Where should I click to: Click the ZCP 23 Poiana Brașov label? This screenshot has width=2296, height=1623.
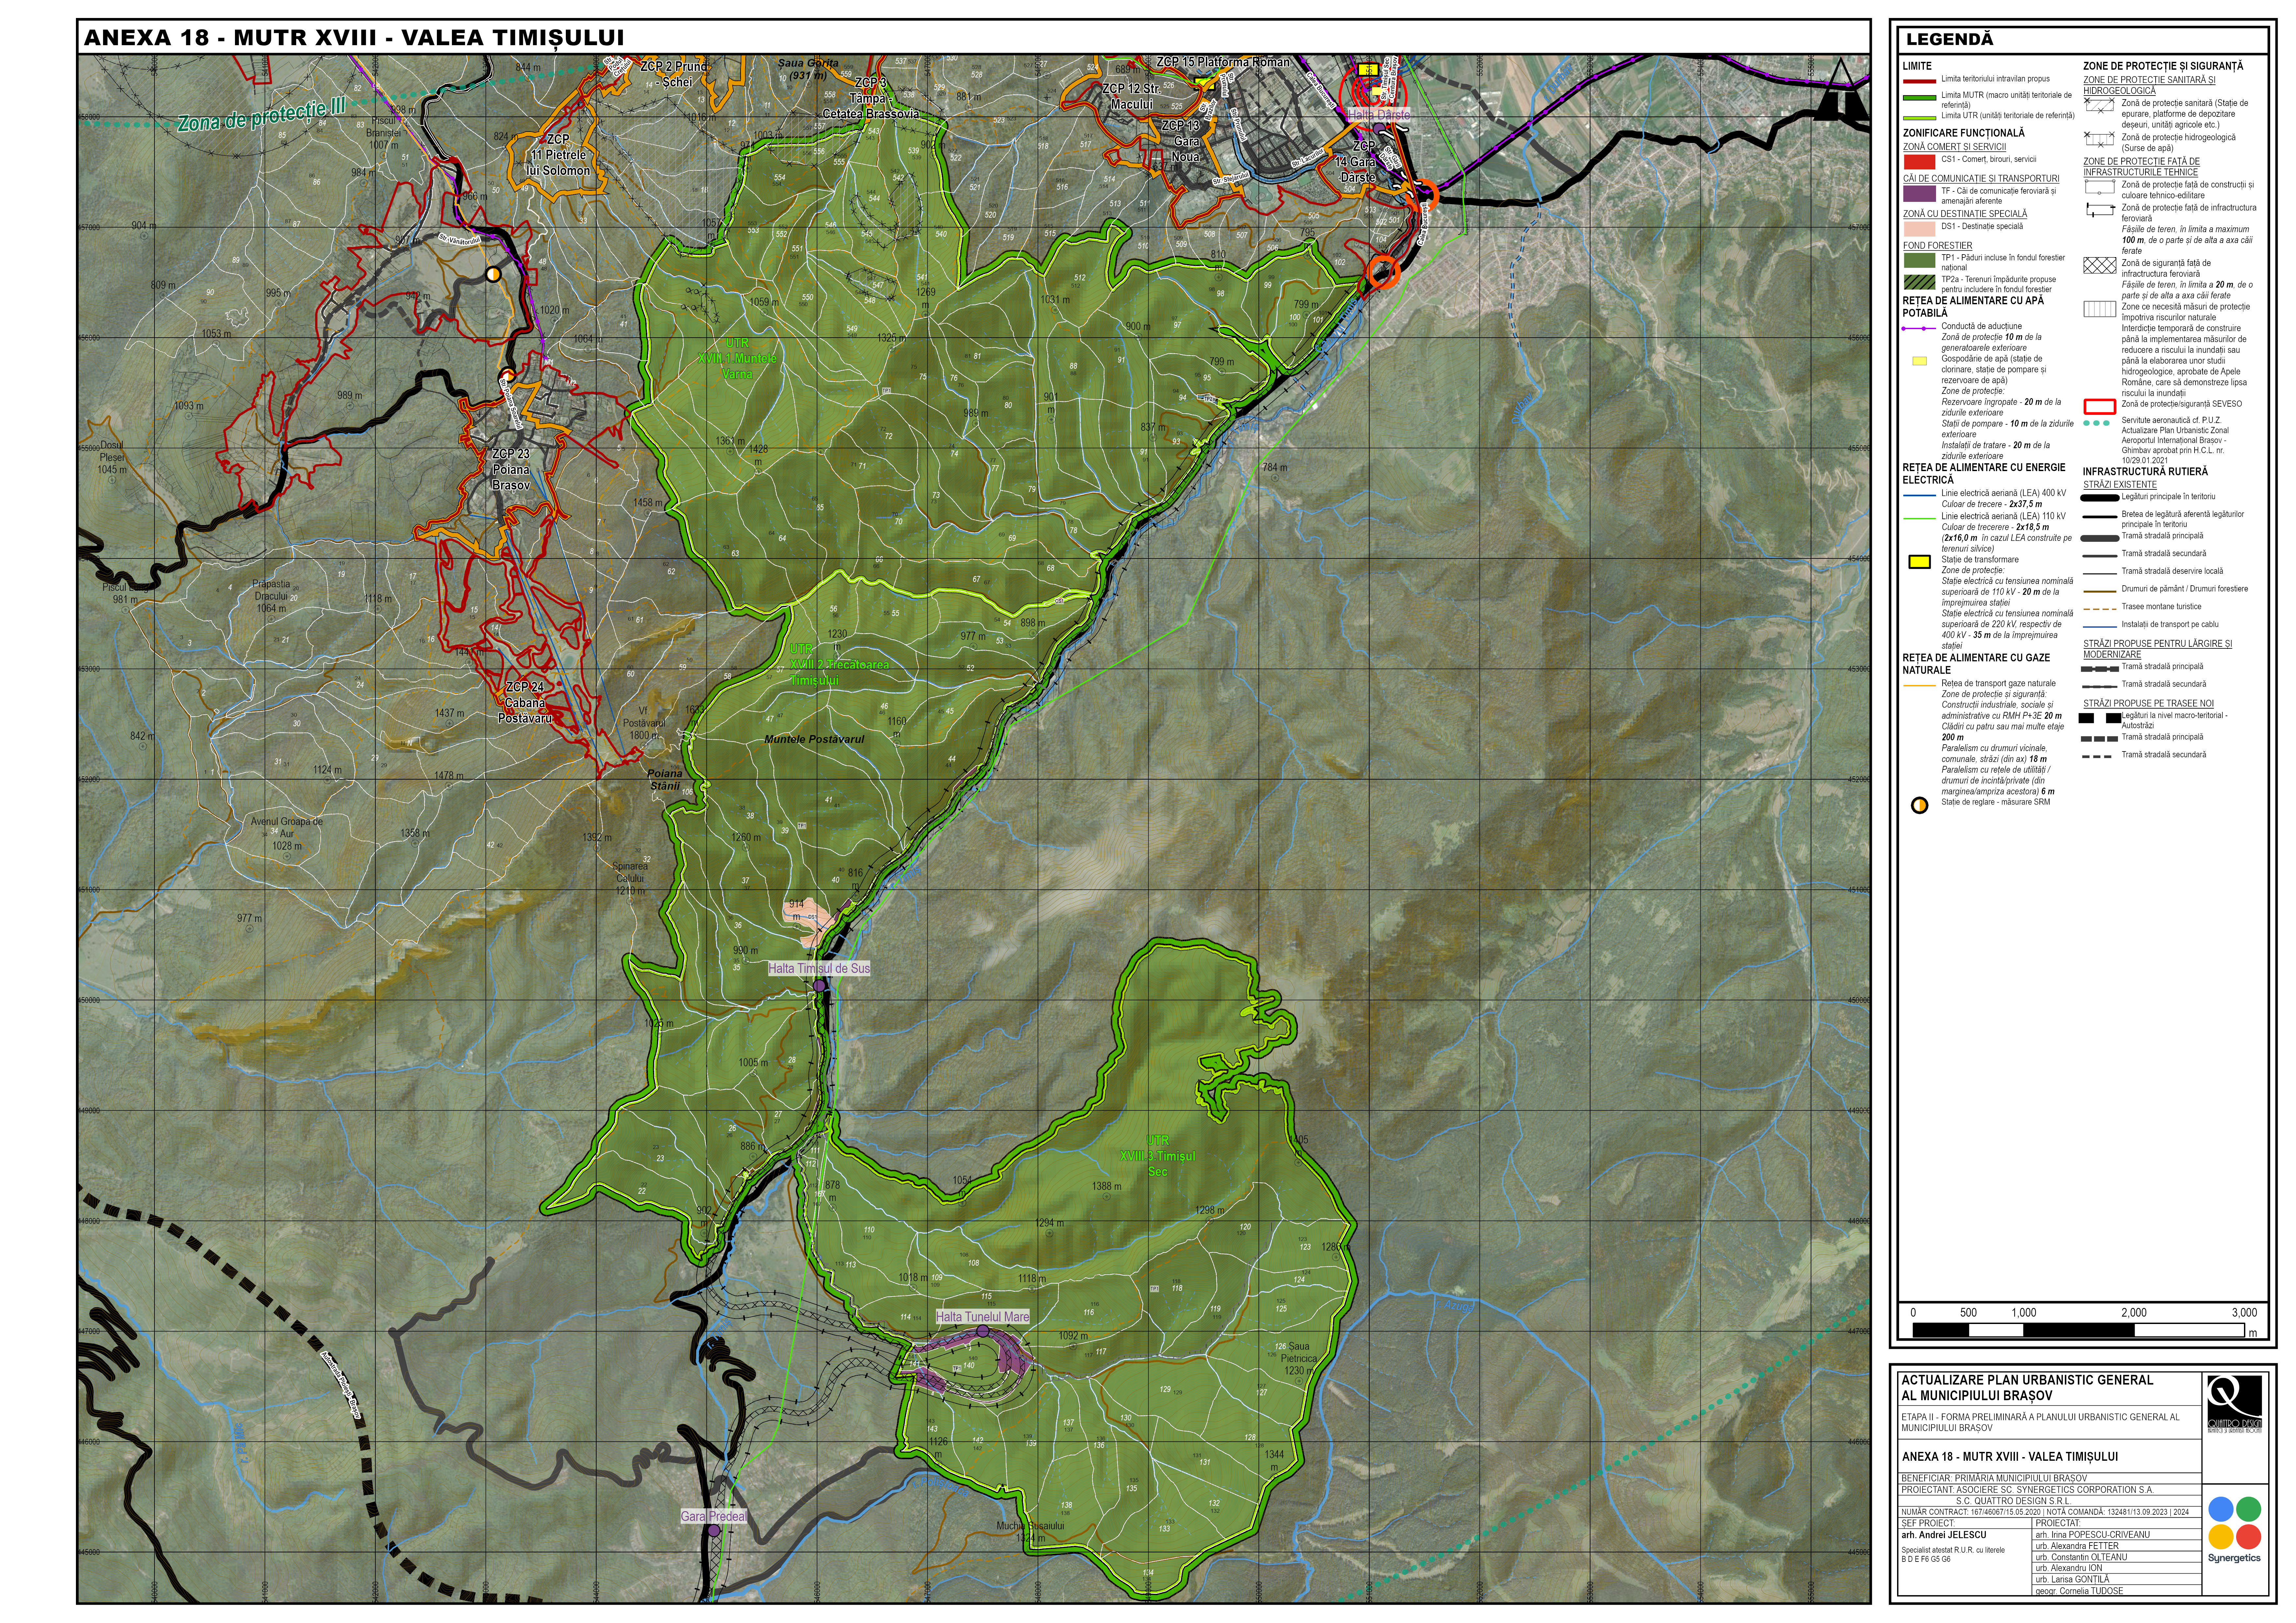click(x=511, y=470)
